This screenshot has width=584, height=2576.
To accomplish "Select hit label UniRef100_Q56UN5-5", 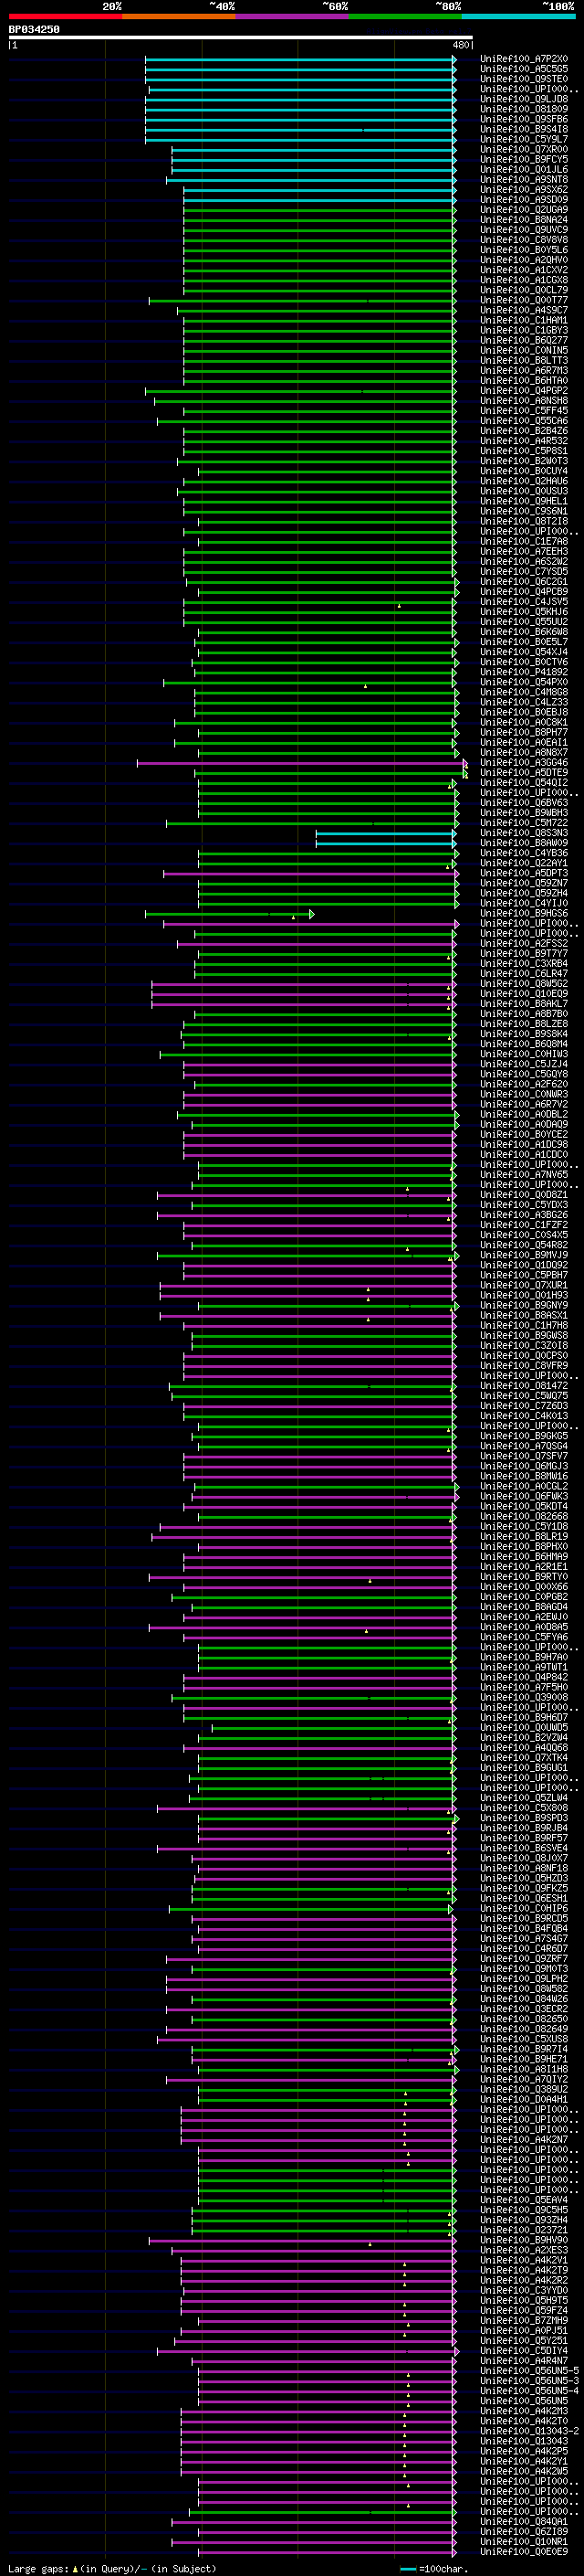I will [529, 2371].
